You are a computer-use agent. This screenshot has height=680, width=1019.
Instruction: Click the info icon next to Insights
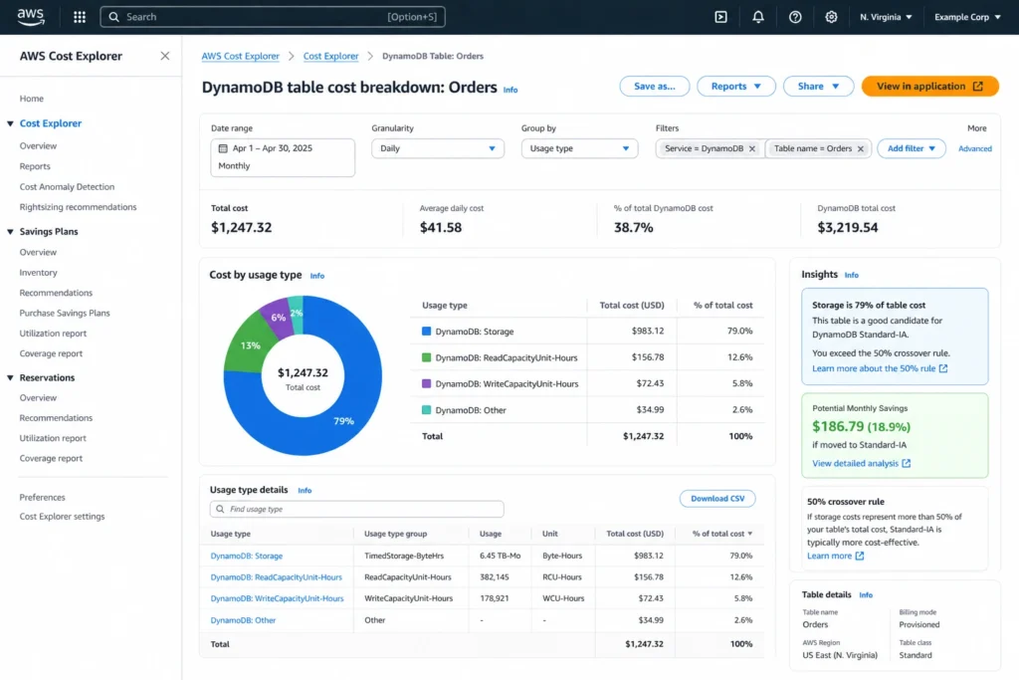[x=853, y=275]
